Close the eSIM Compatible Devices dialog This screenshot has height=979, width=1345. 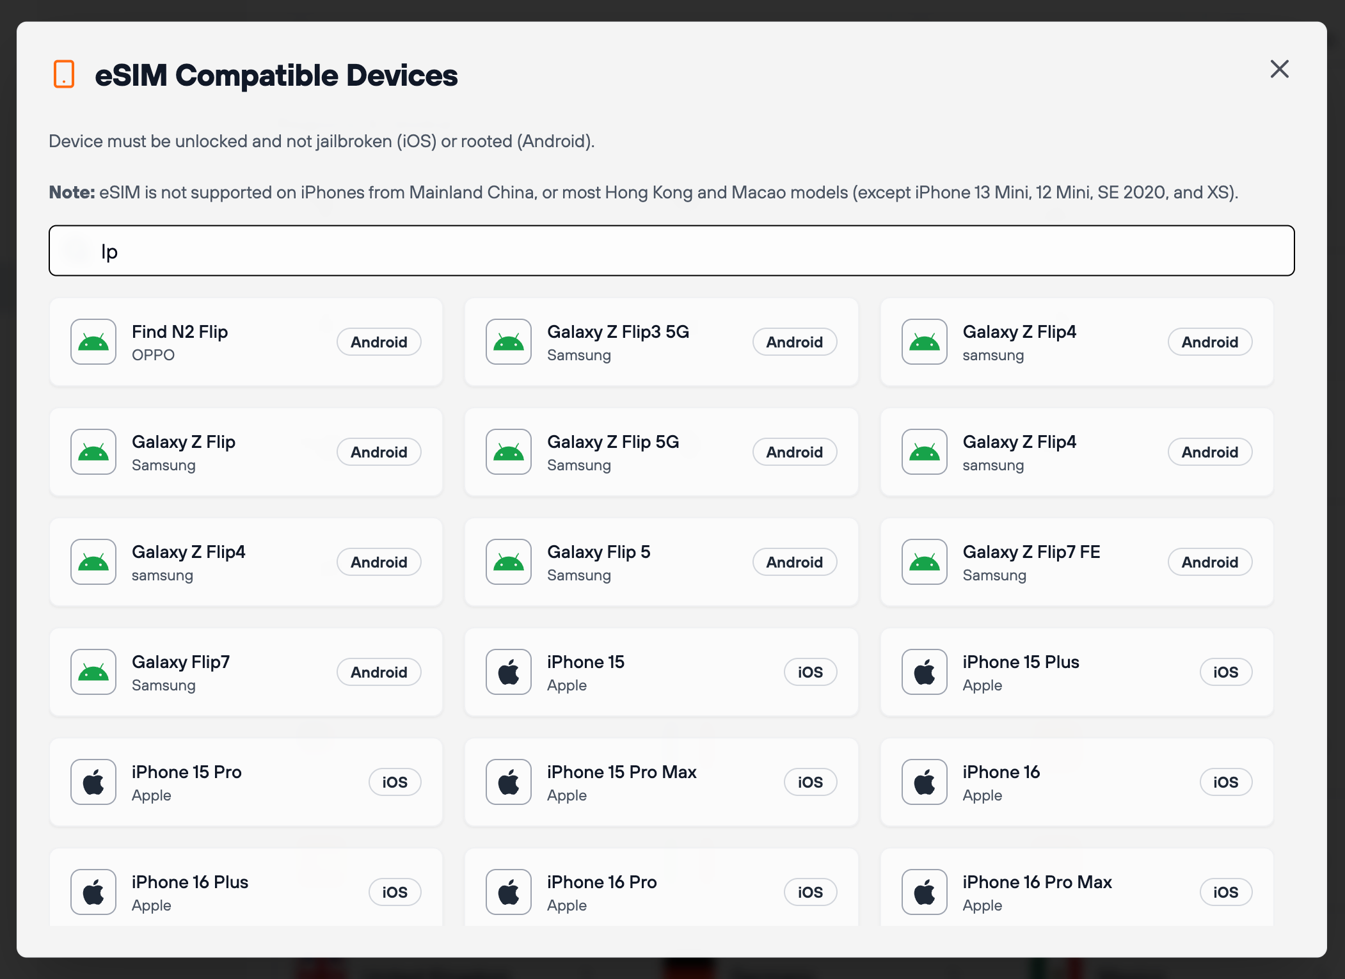[x=1279, y=69]
